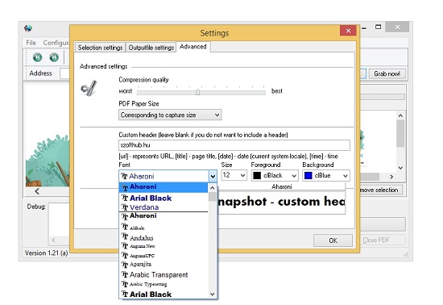The width and height of the screenshot is (443, 305).
Task: Click the application globe icon in title bar
Action: (x=28, y=28)
